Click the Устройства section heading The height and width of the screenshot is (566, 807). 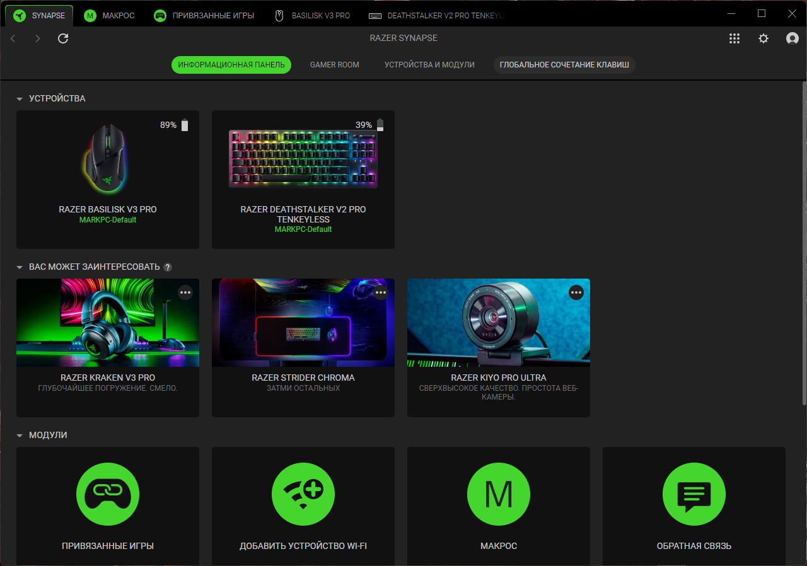tap(57, 99)
